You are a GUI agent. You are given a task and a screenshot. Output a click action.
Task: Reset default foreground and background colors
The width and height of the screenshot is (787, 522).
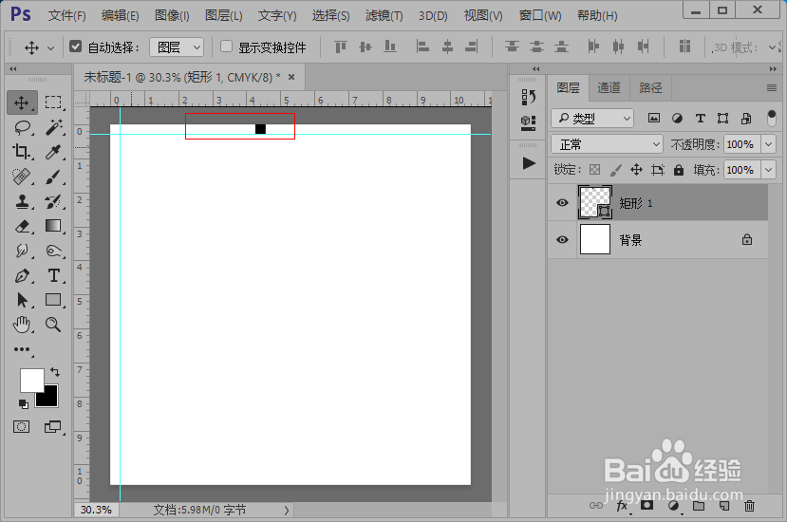click(x=23, y=404)
